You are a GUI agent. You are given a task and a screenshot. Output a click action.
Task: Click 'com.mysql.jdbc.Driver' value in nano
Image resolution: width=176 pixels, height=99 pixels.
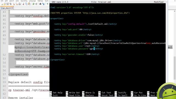coord(100,40)
